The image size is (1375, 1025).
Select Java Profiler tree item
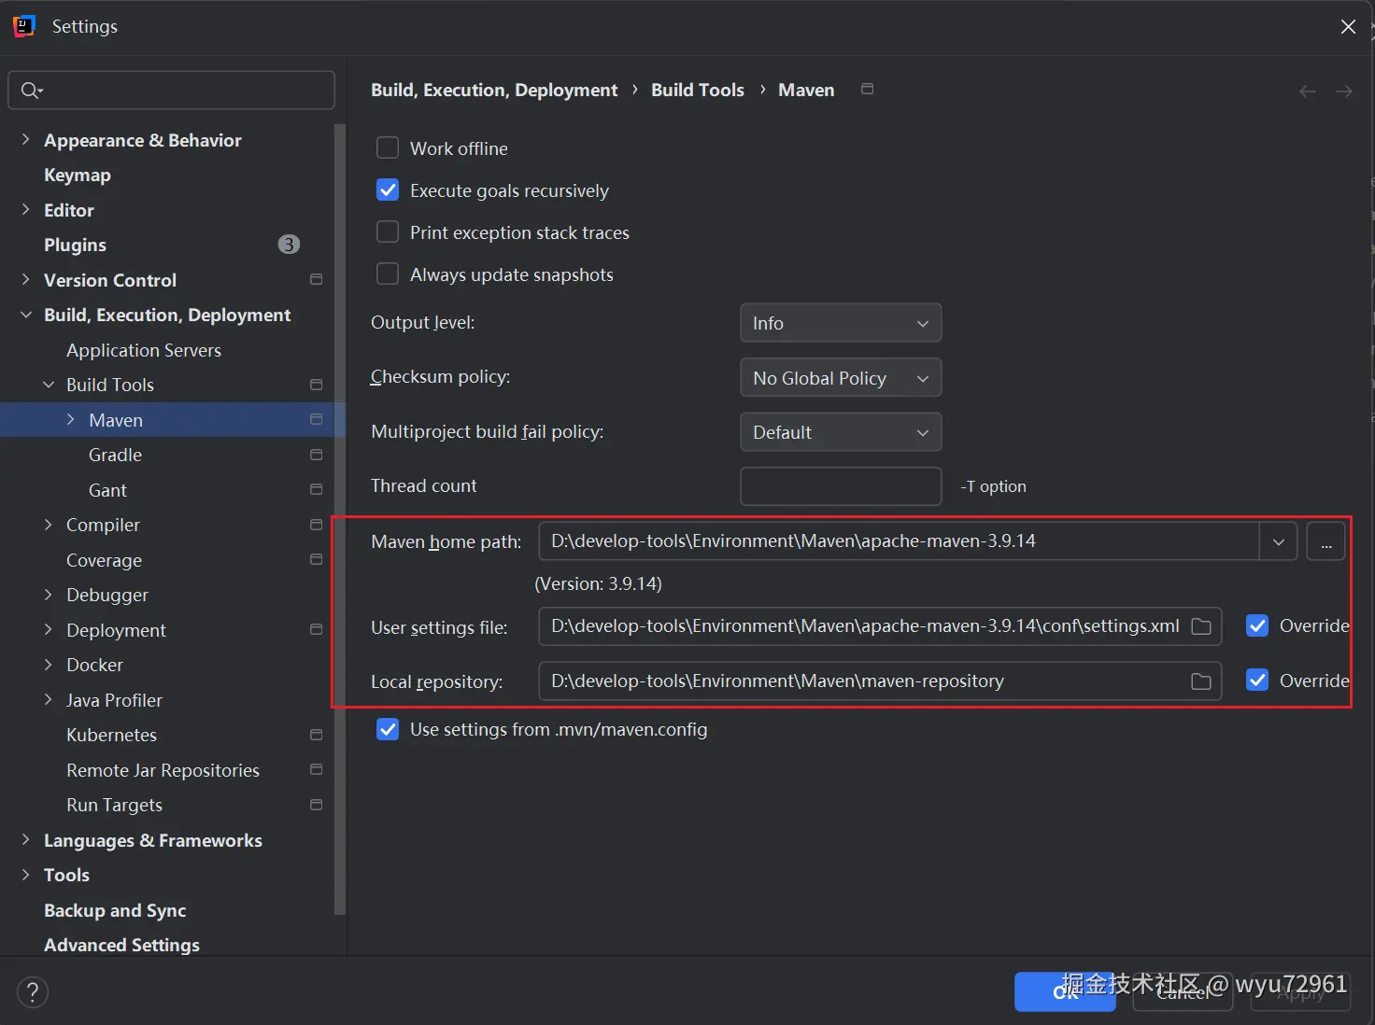point(114,700)
